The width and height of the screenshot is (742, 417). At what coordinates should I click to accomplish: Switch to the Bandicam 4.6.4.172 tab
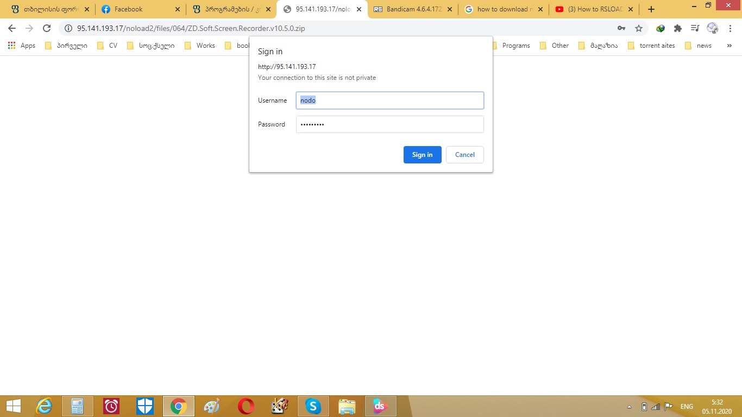413,9
